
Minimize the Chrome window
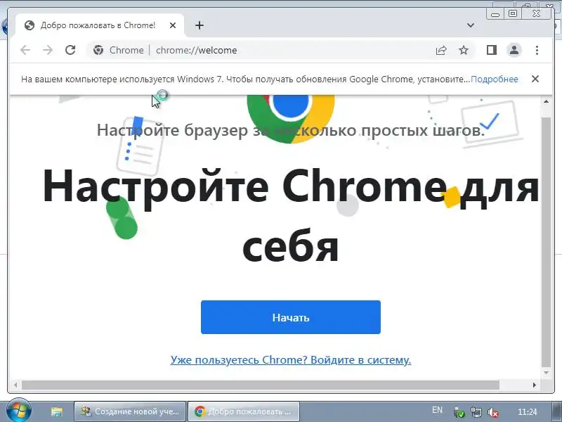[495, 14]
